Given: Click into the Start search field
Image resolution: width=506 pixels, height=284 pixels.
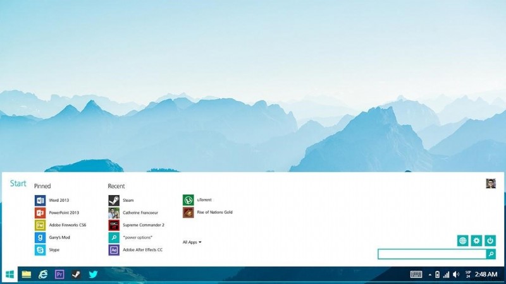Looking at the screenshot, I should [x=432, y=254].
